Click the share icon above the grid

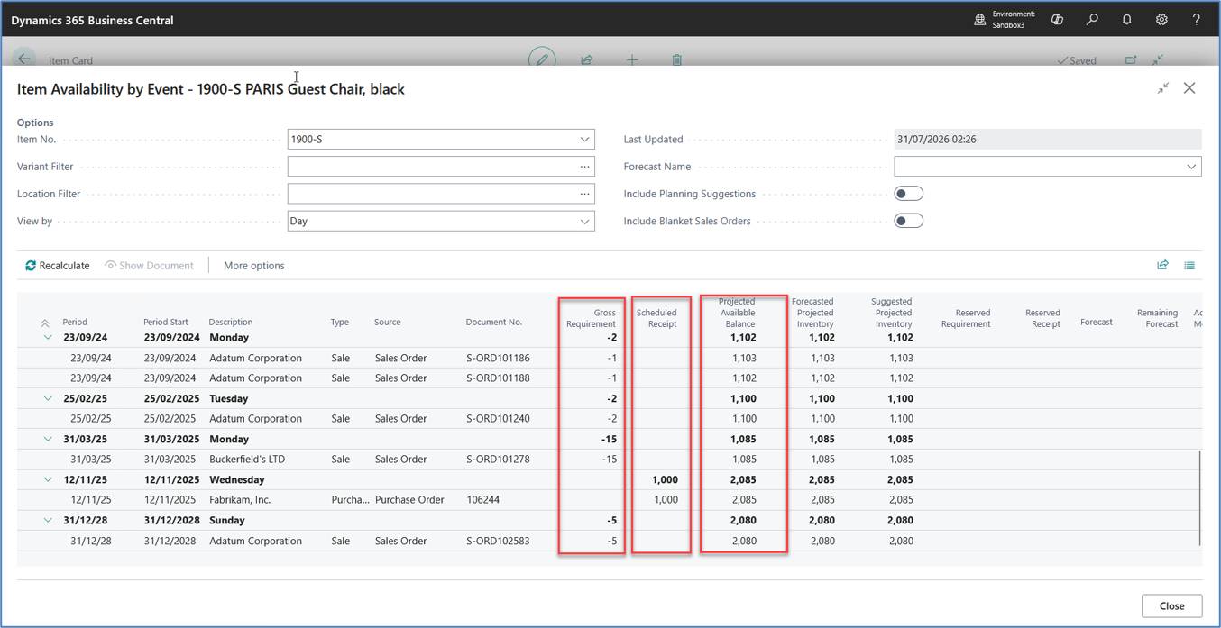coord(1163,265)
